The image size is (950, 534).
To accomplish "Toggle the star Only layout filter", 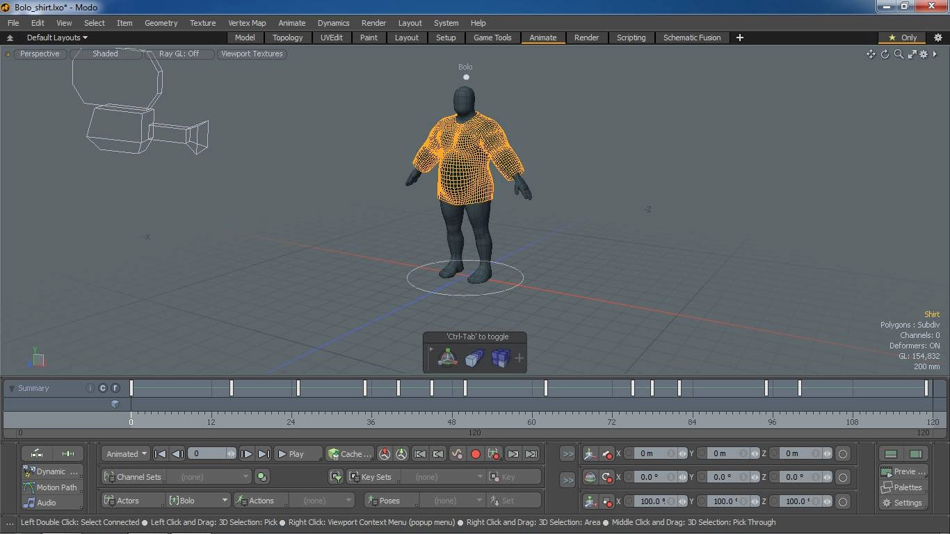I will point(903,38).
